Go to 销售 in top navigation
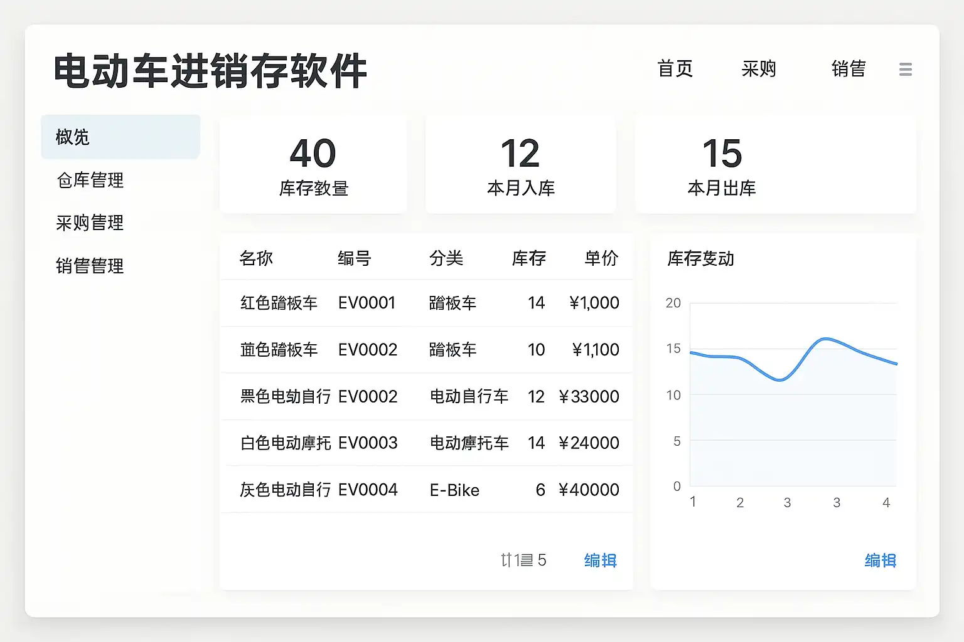The width and height of the screenshot is (964, 642). 849,69
